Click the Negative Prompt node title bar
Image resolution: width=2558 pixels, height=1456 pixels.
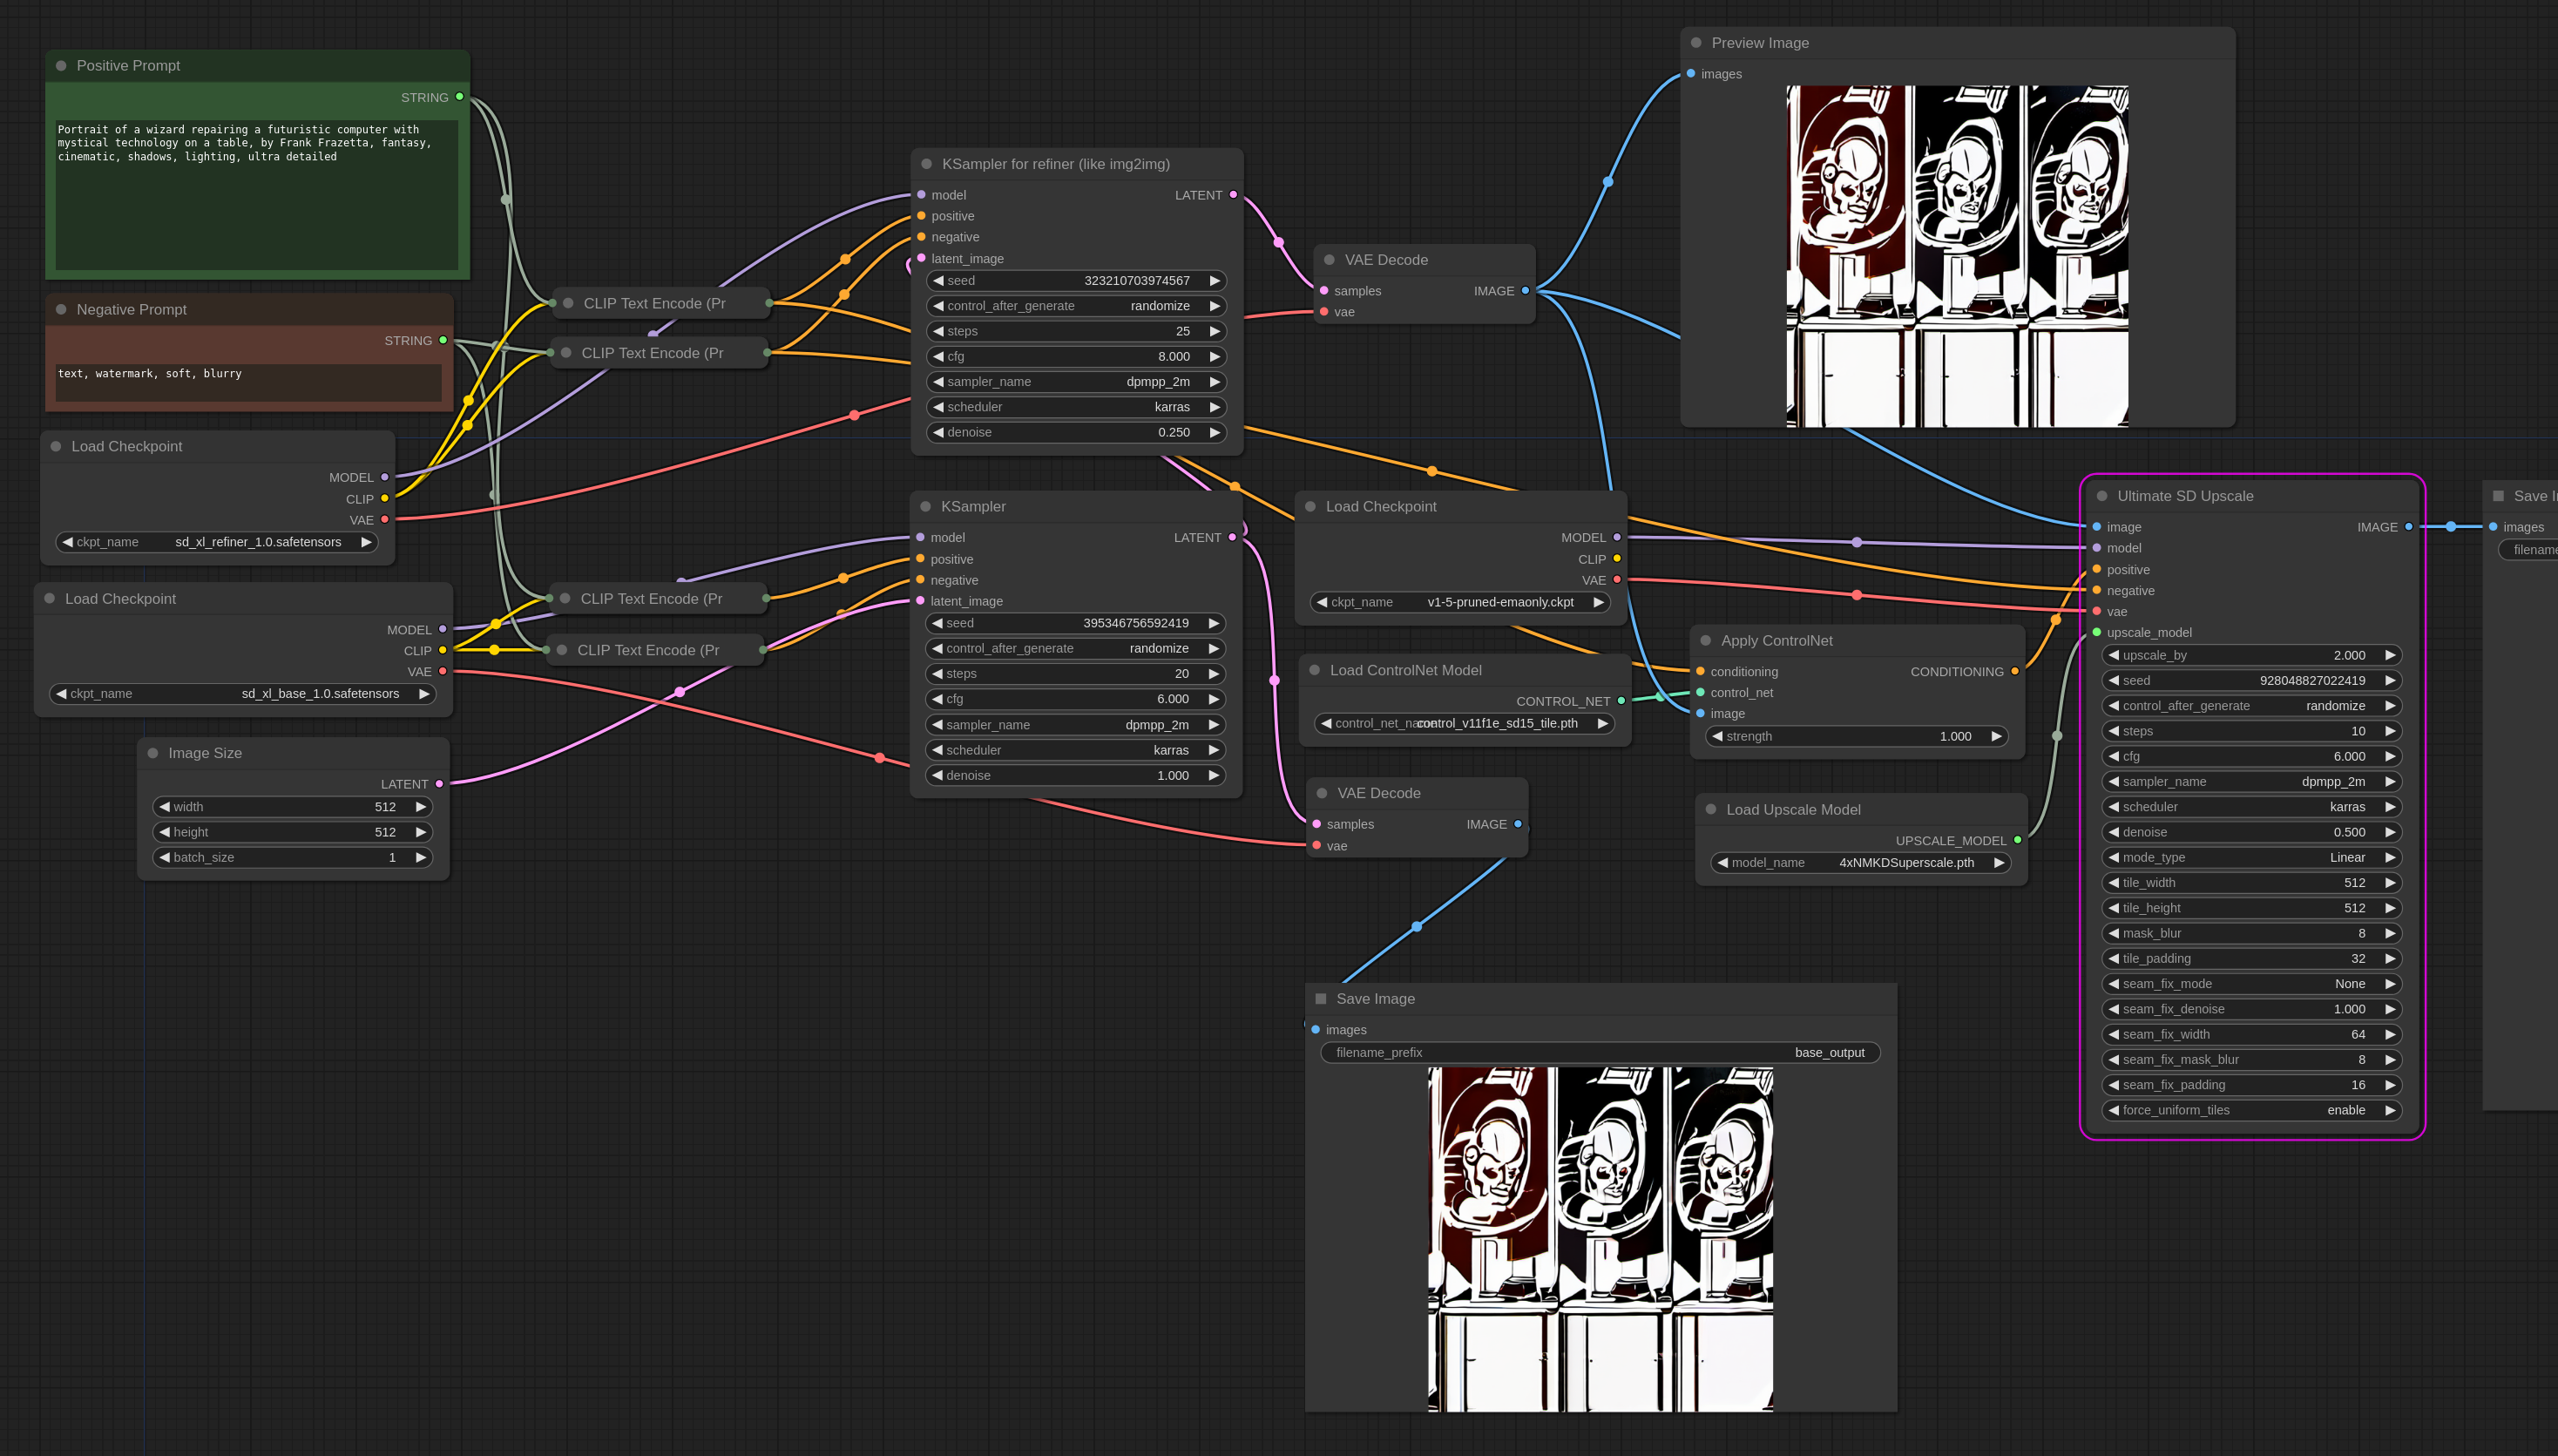250,310
